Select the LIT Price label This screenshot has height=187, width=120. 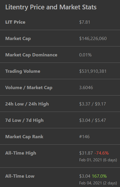(15, 22)
